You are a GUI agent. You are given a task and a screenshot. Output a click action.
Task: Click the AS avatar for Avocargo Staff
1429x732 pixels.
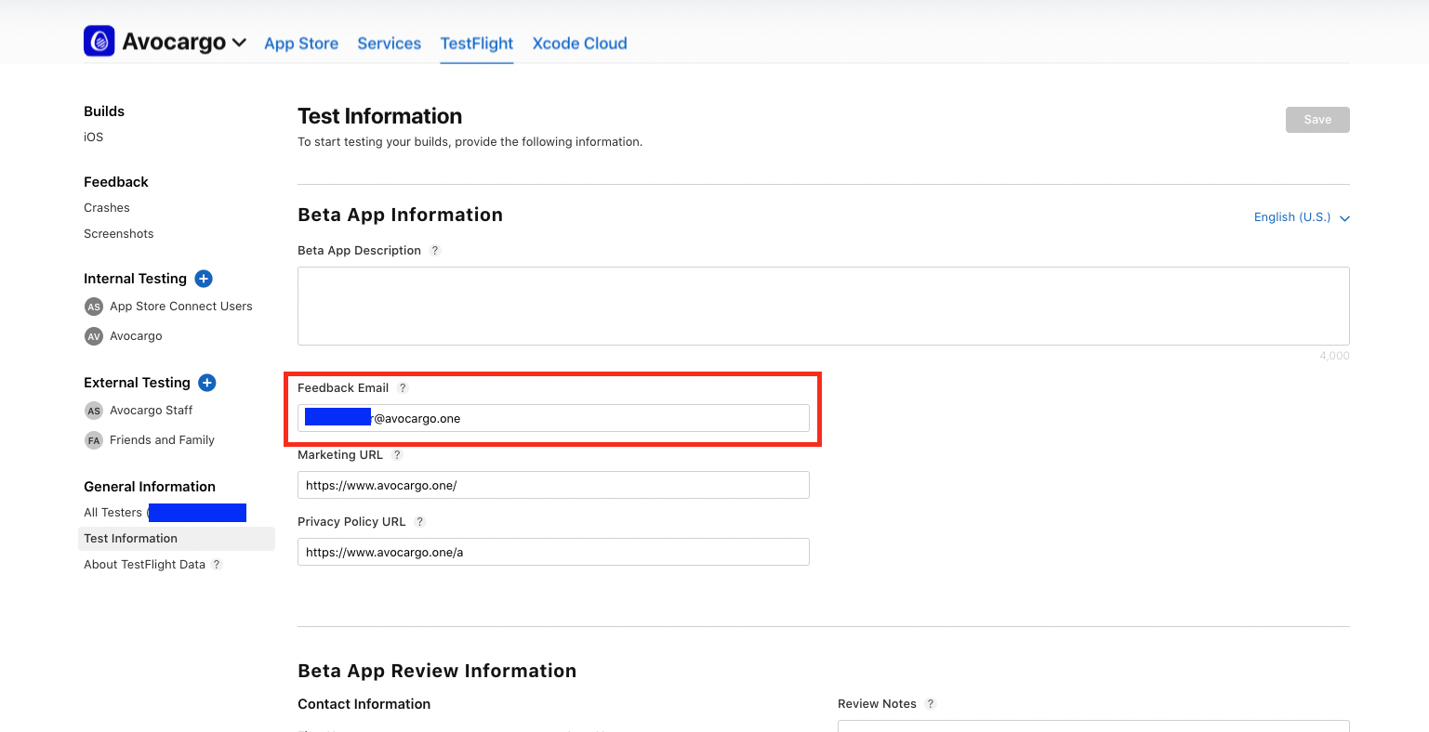94,411
